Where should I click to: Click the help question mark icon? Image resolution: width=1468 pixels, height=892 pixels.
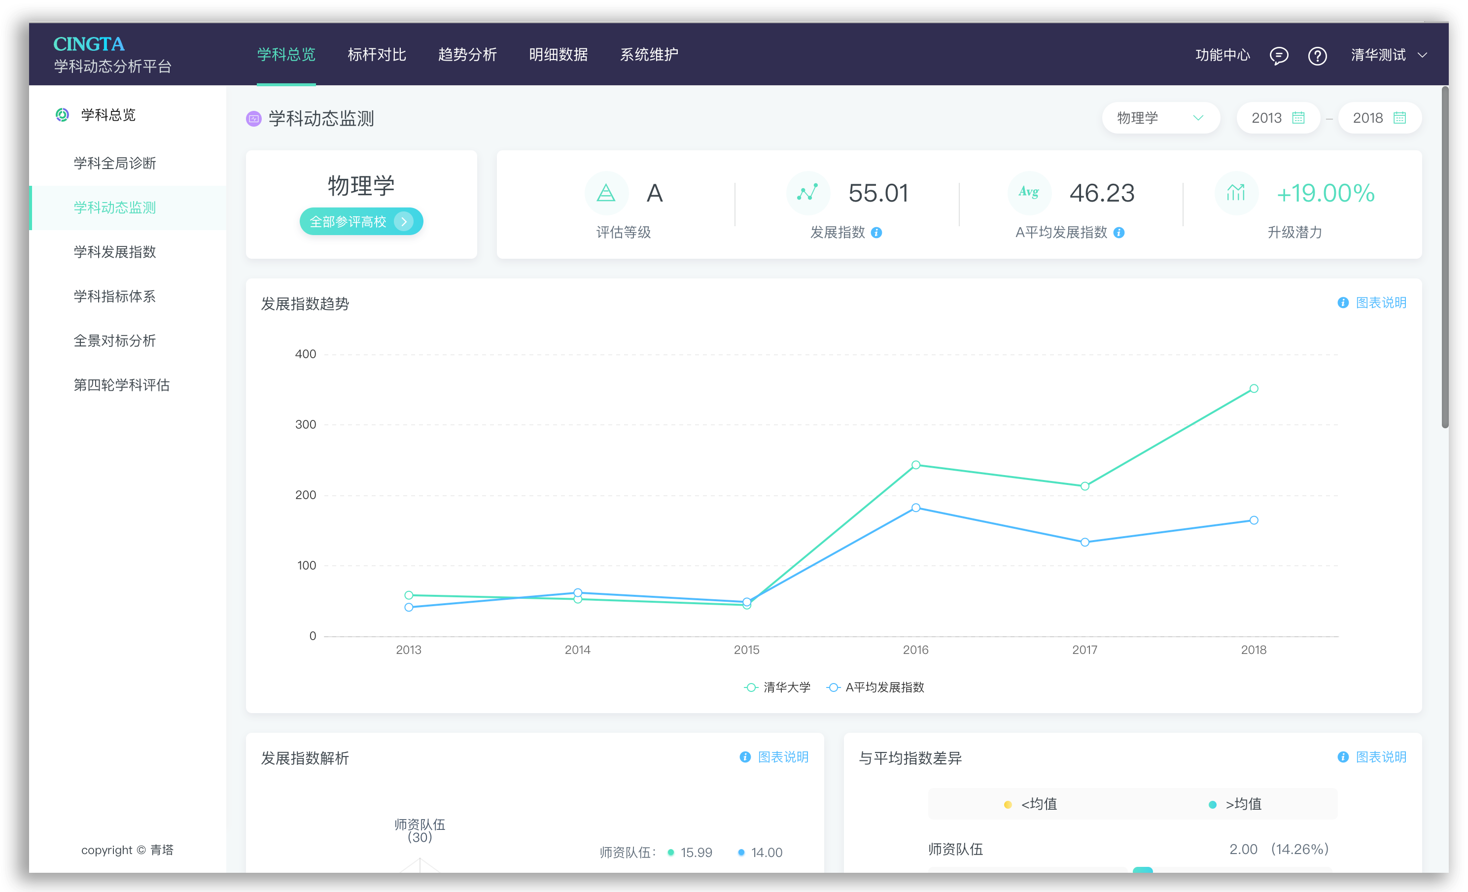click(x=1317, y=55)
